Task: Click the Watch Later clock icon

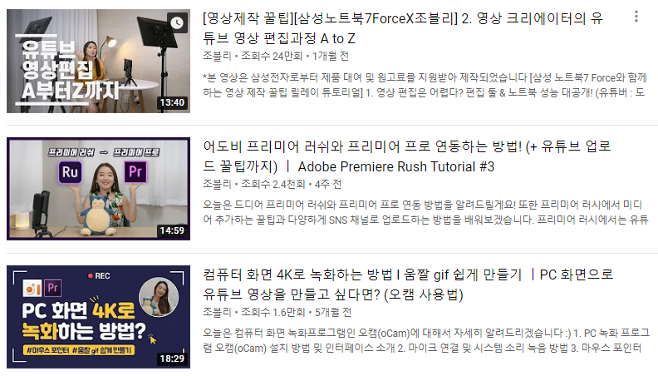Action: click(x=177, y=22)
